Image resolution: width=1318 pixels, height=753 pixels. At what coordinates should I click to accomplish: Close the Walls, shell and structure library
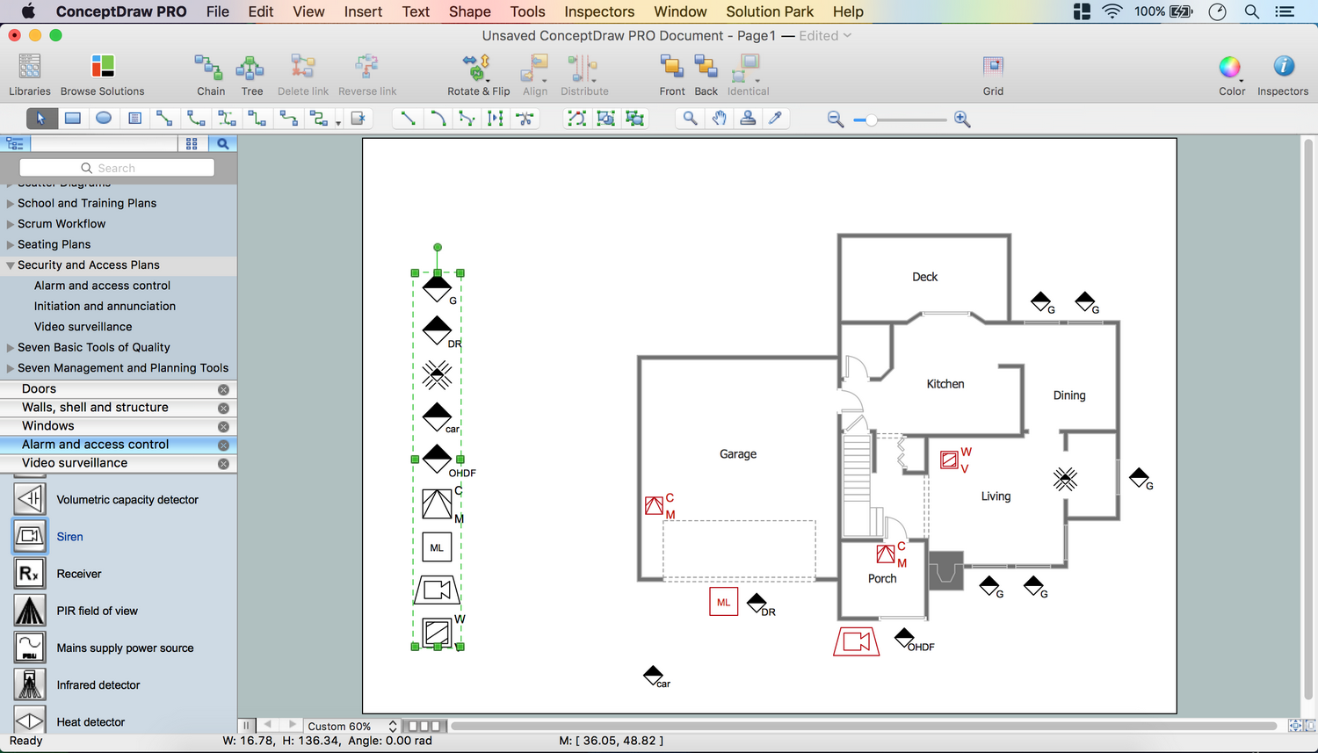coord(223,408)
